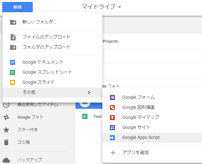
Task: Create a Google ドキュメント
Action: (x=52, y=62)
